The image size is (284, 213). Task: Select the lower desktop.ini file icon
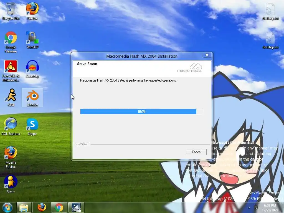(x=270, y=40)
